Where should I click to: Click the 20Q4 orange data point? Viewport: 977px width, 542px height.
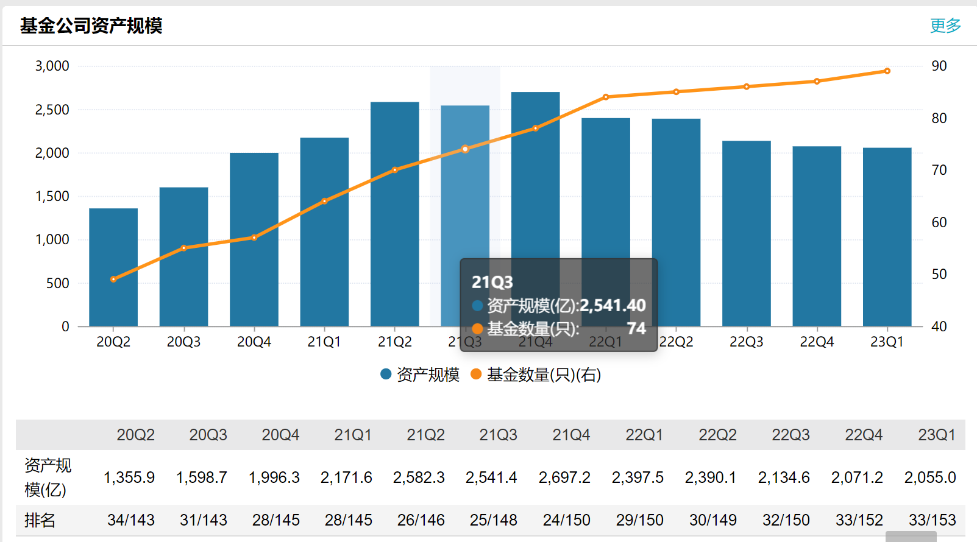(x=254, y=238)
